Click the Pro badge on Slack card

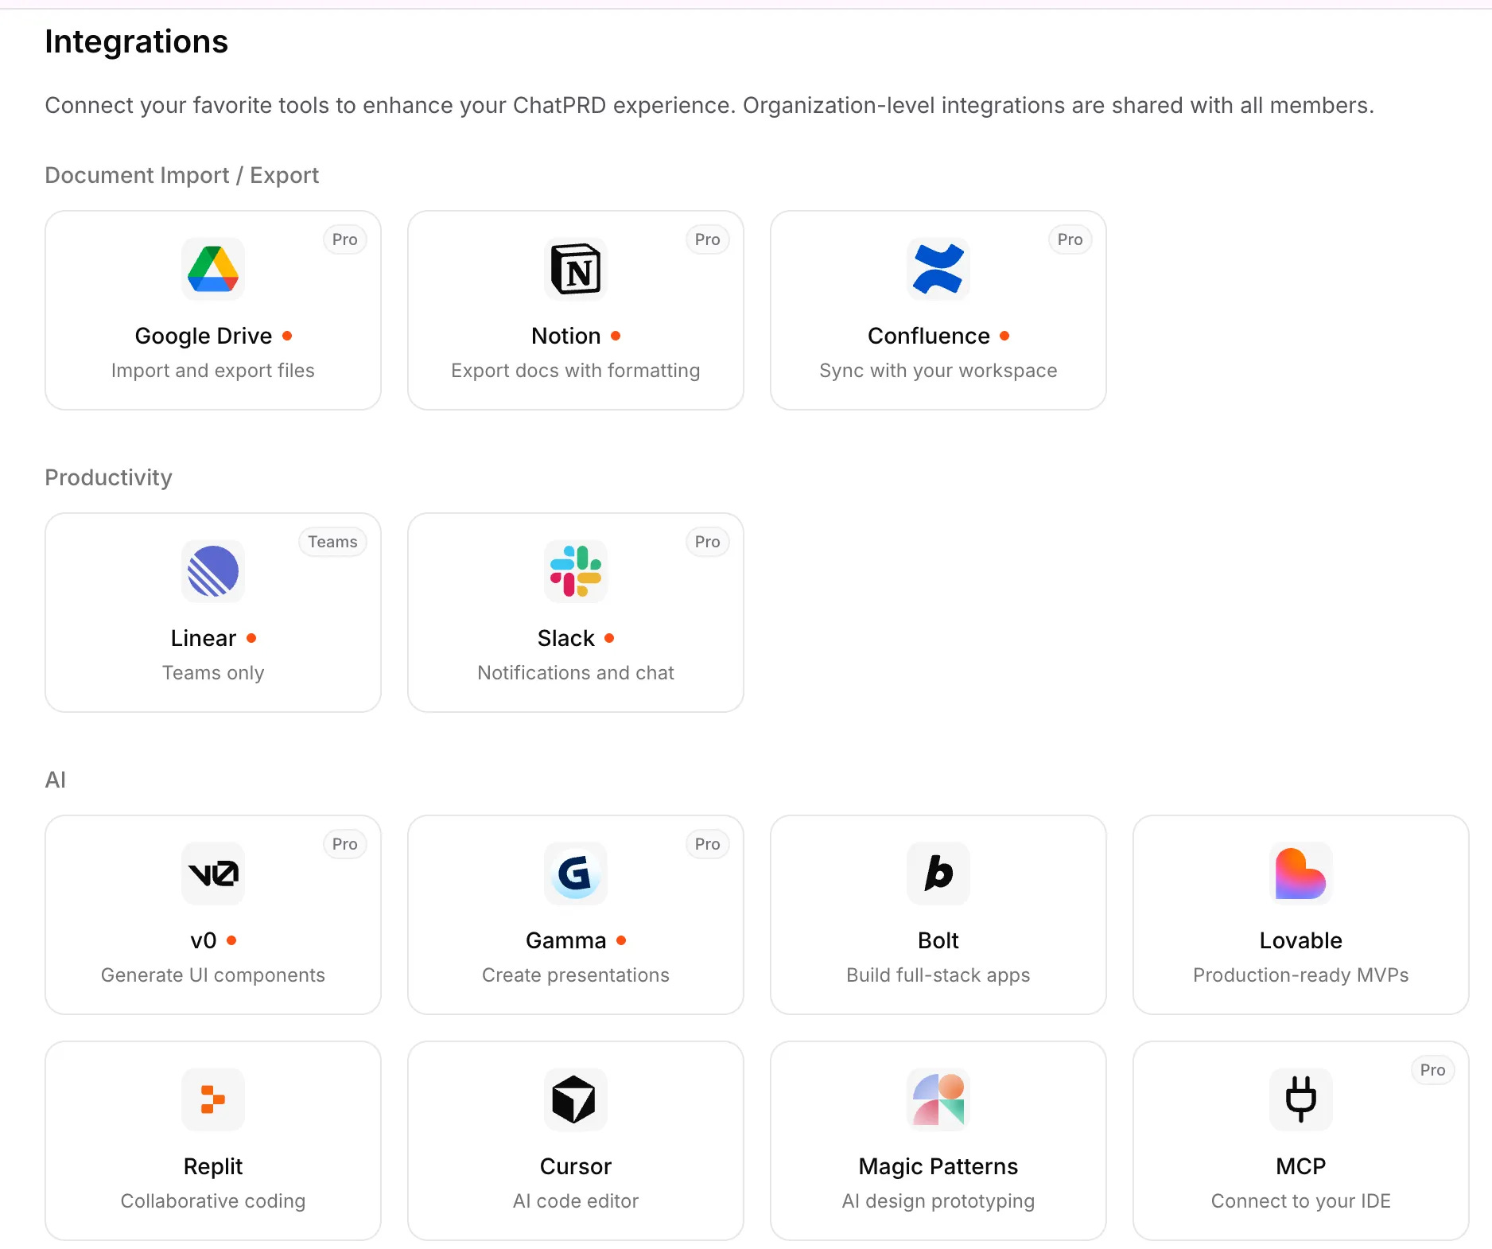pos(708,542)
